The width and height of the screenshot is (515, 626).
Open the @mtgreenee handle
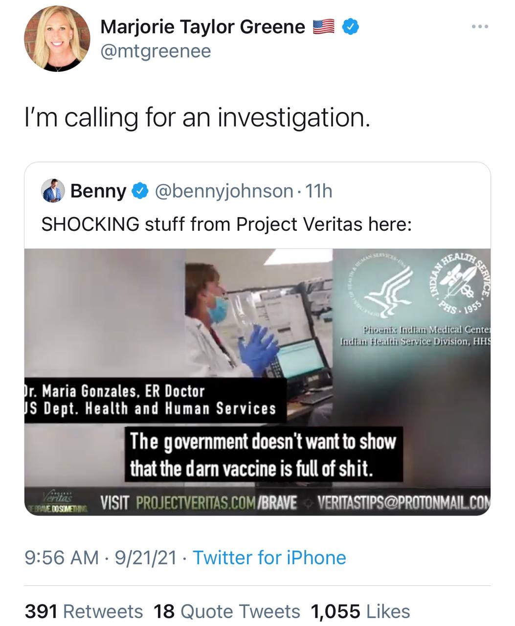(156, 51)
